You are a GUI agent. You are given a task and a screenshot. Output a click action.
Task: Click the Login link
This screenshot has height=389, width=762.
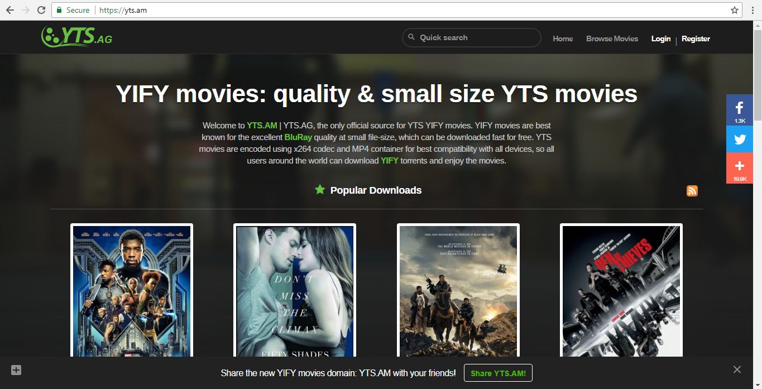661,39
